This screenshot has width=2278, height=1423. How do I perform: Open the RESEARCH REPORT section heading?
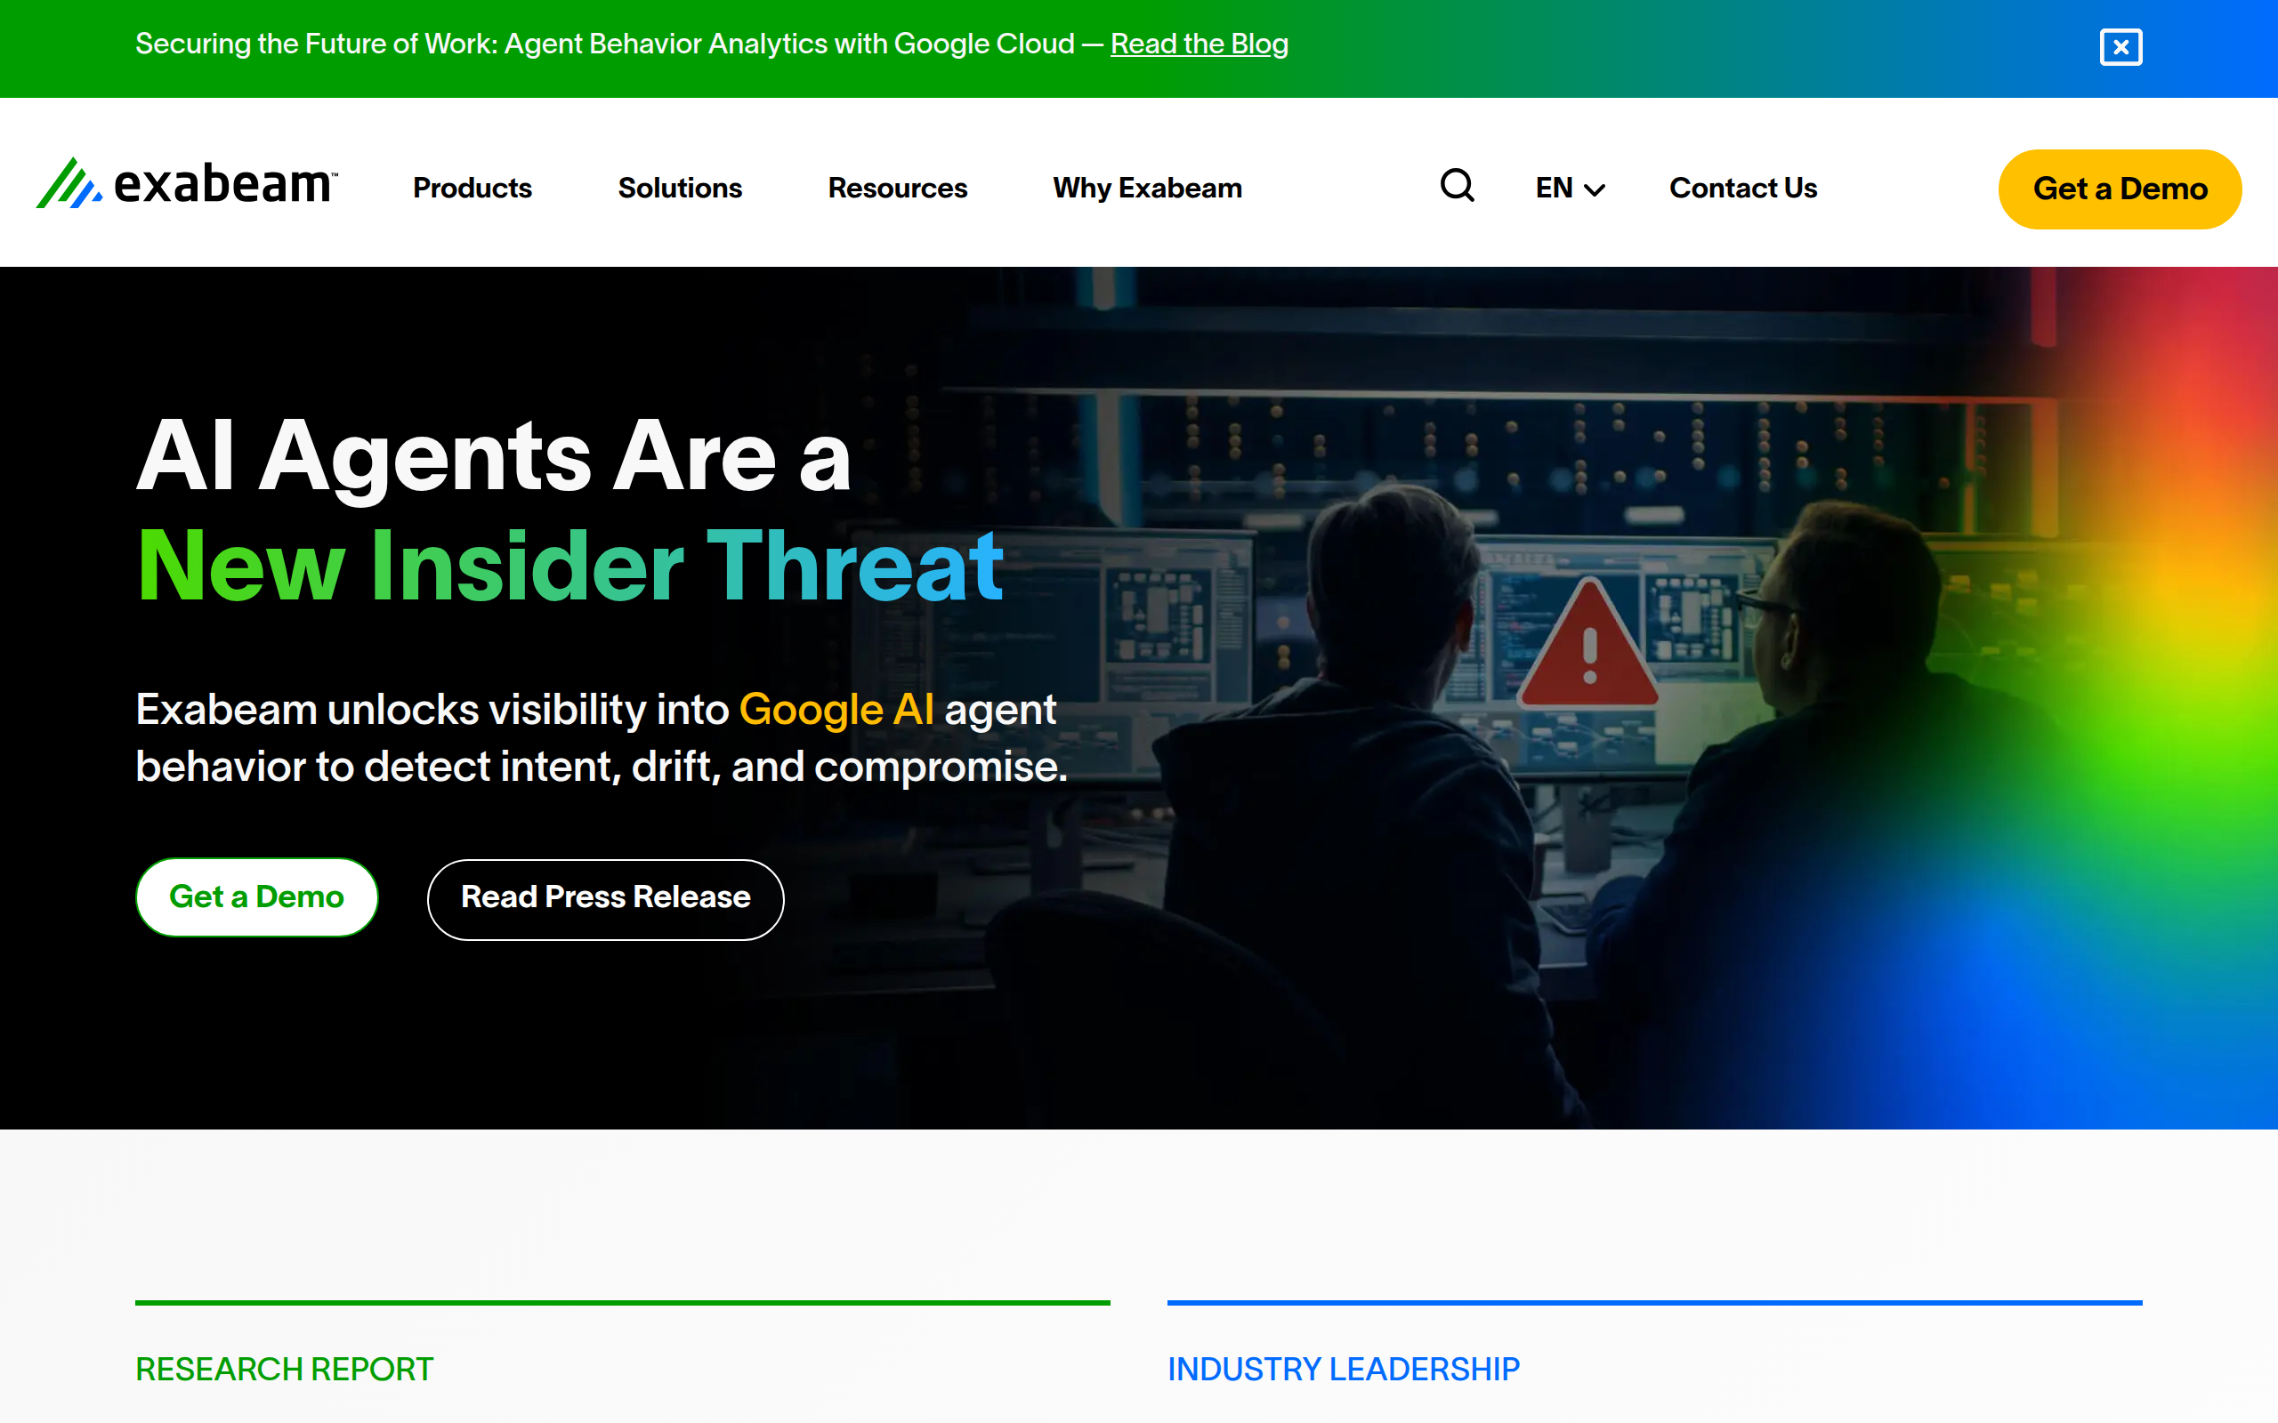pyautogui.click(x=284, y=1369)
